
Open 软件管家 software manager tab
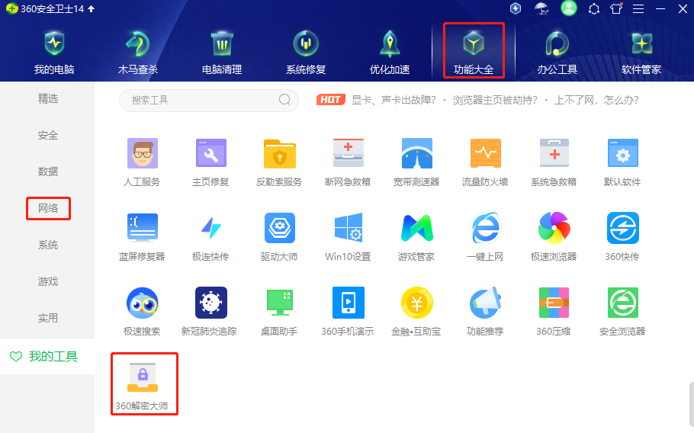641,53
